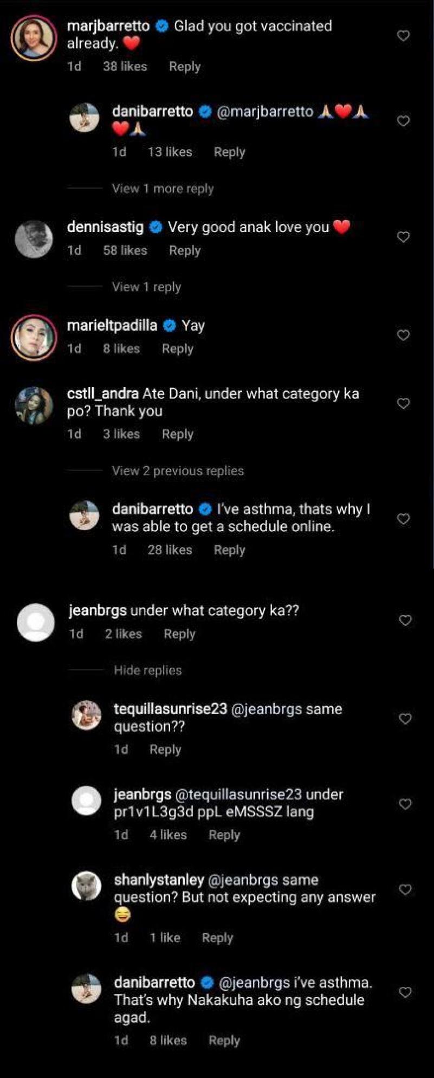The image size is (434, 1078).
Task: Expand 'View 1 reply' under dennisastig
Action: click(x=146, y=287)
